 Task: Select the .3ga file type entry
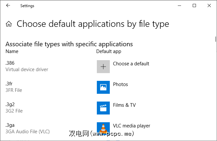(x=10, y=125)
